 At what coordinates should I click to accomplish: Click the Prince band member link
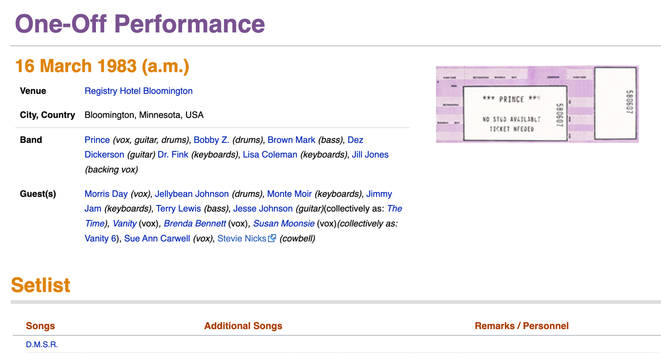point(97,140)
